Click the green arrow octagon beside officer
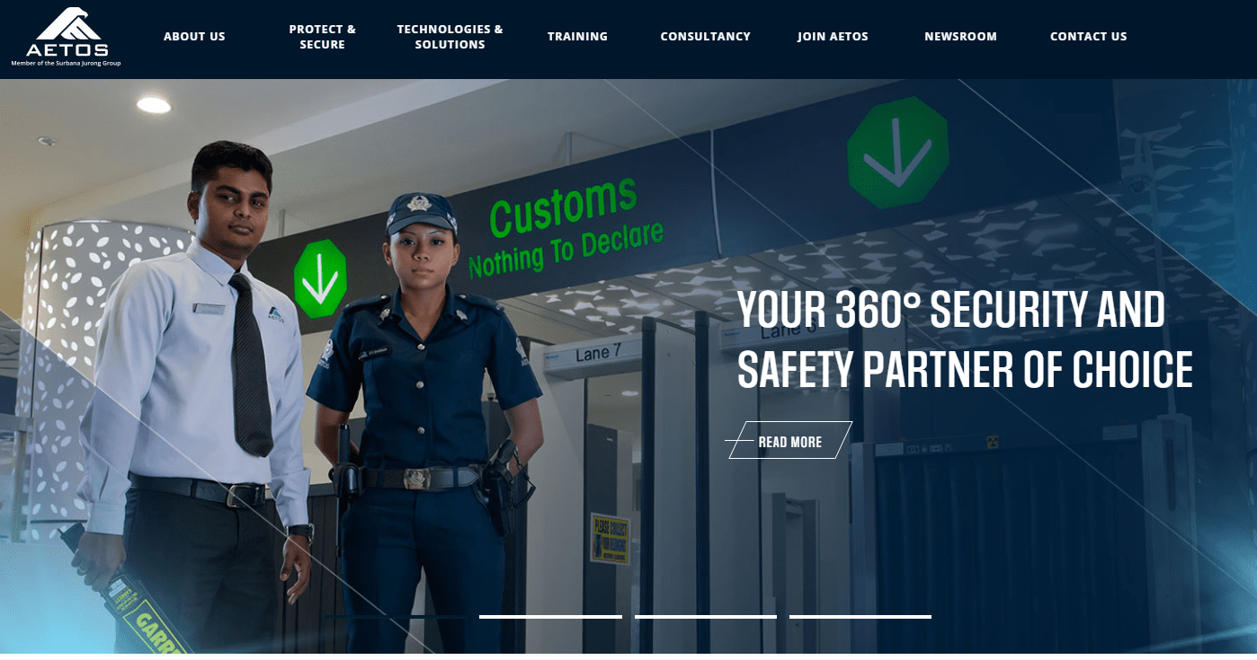 (x=321, y=279)
